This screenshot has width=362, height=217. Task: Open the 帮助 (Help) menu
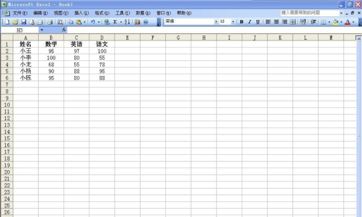point(184,13)
